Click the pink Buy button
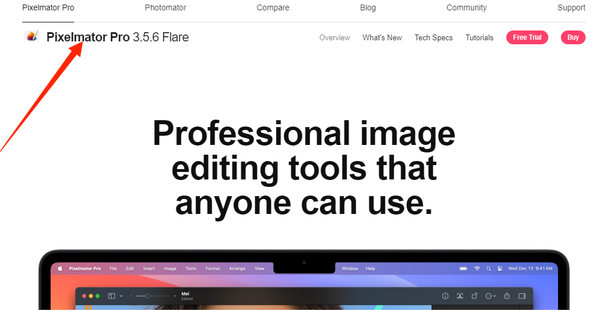Image resolution: width=600 pixels, height=310 pixels. pyautogui.click(x=573, y=37)
